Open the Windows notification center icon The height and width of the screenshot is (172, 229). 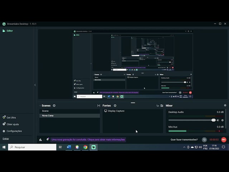pos(223,147)
